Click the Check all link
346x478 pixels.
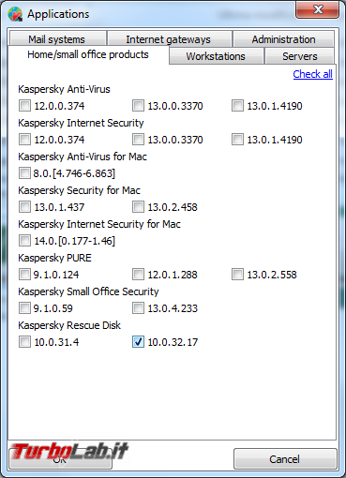312,74
